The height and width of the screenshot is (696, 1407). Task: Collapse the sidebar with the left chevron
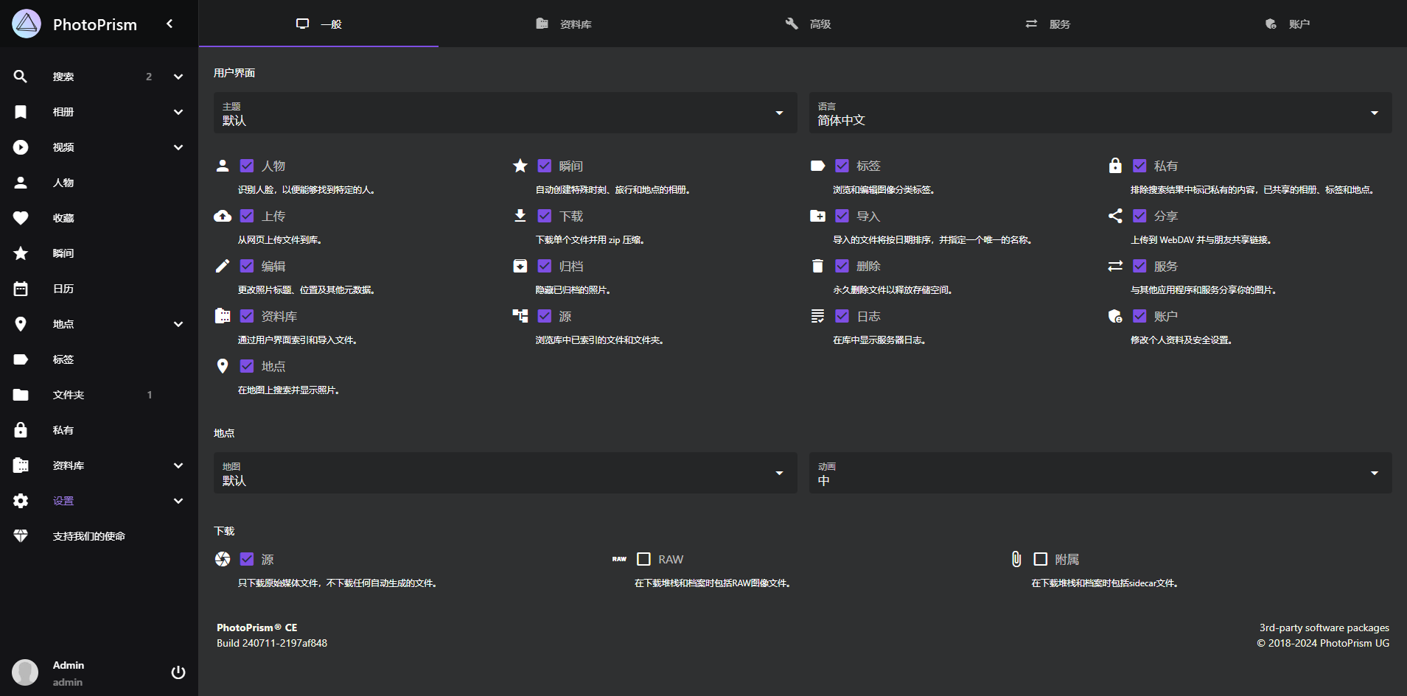pyautogui.click(x=170, y=24)
